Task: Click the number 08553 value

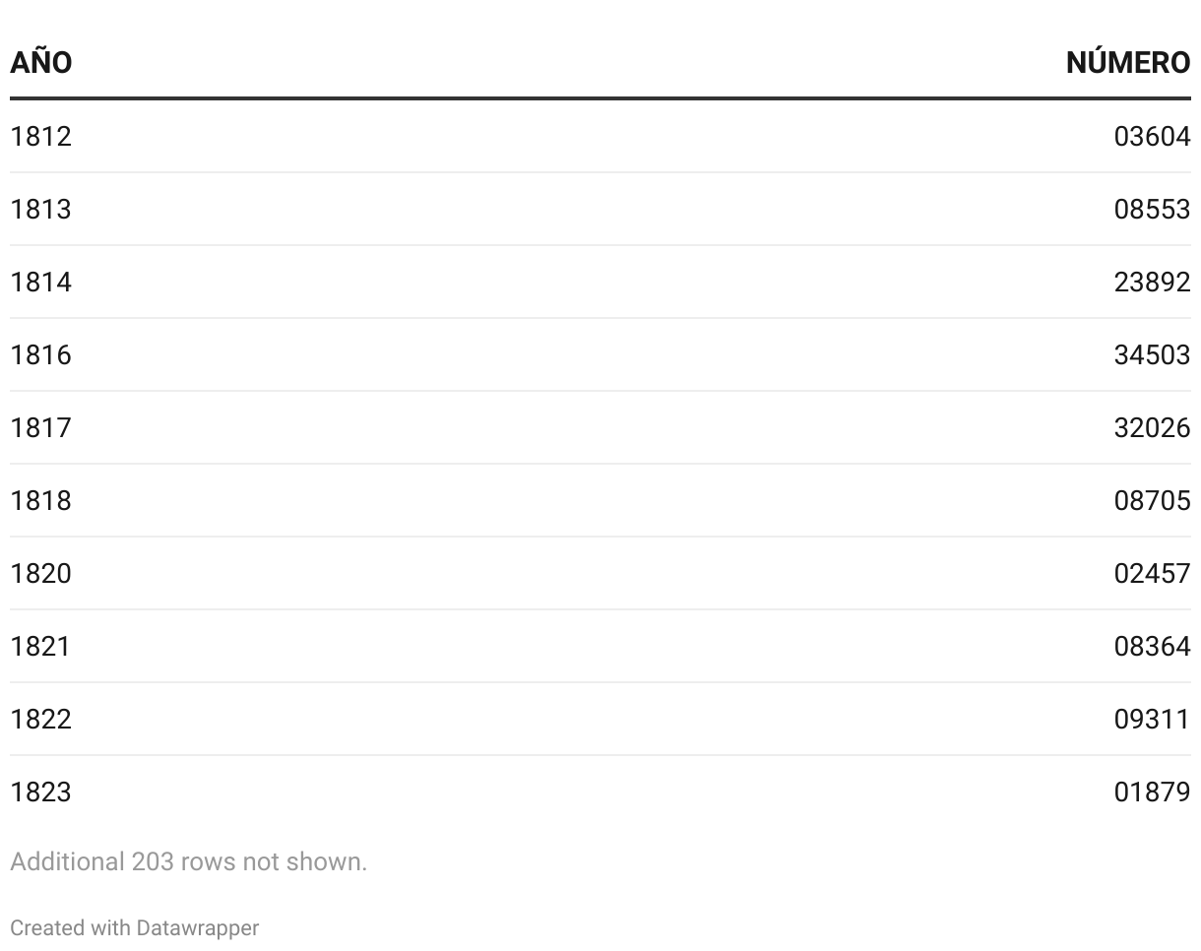Action: tap(1152, 209)
